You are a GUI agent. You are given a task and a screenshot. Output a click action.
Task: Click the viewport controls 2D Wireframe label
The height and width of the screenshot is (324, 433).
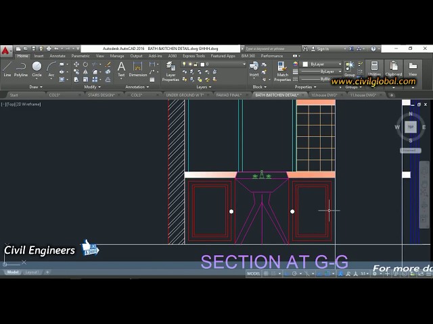pos(28,104)
